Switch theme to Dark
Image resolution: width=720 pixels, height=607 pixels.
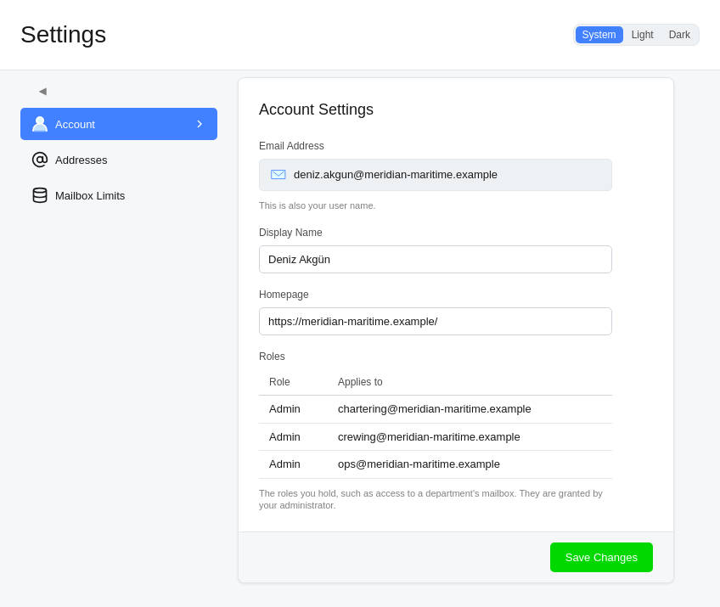679,35
